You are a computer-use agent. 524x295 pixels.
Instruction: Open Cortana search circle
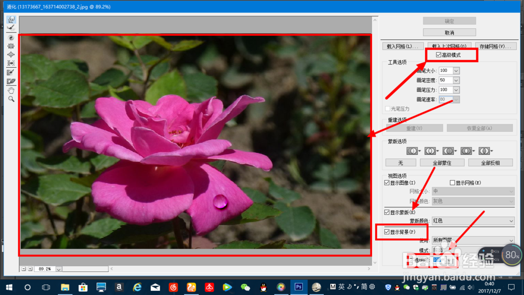[x=27, y=287]
